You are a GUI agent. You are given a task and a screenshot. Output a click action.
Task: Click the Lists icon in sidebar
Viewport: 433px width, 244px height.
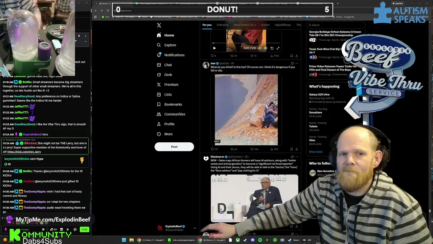159,95
